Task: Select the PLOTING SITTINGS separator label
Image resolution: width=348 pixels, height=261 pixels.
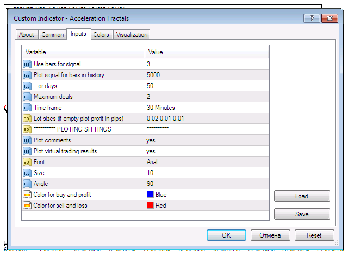Action: tap(72, 129)
